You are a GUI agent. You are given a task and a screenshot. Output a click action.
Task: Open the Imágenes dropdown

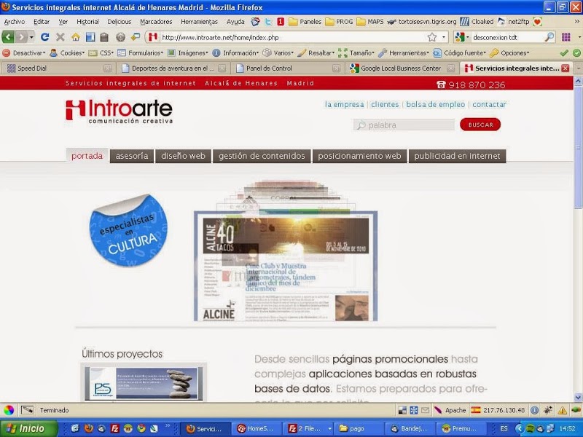[x=188, y=52]
